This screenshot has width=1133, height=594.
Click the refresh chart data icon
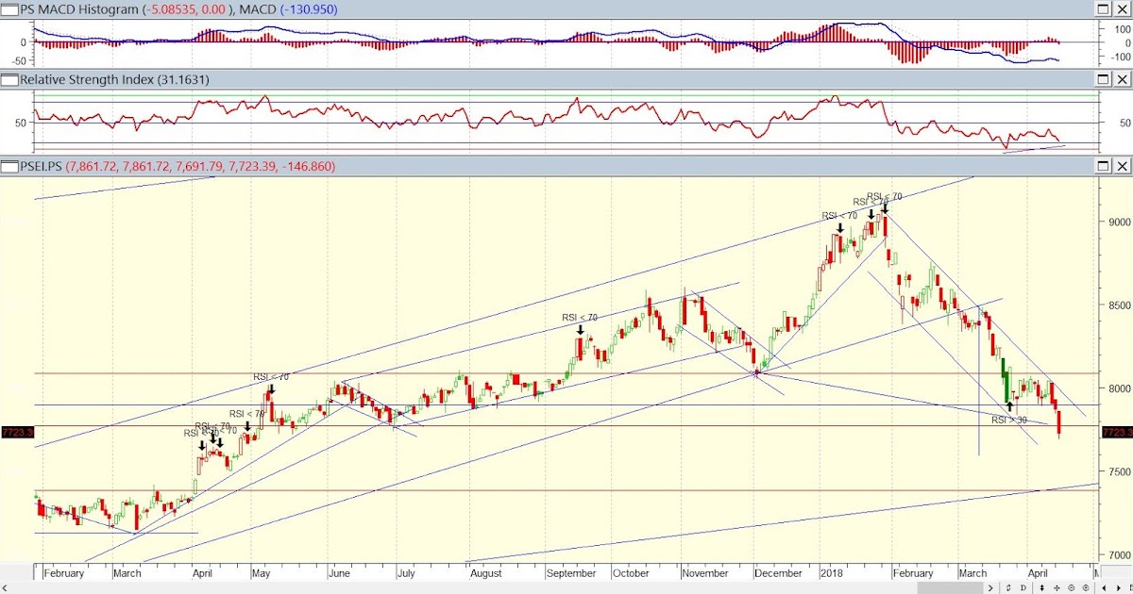coord(1009,587)
